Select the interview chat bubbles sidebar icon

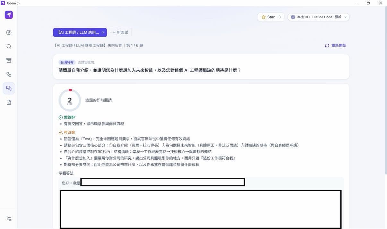click(9, 88)
